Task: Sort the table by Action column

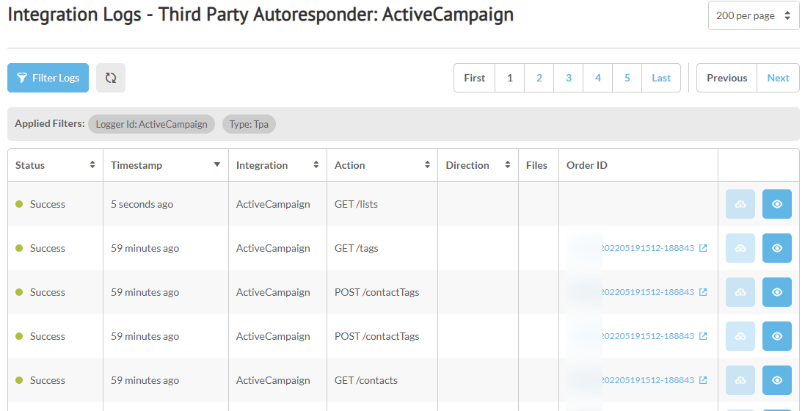Action: [427, 165]
